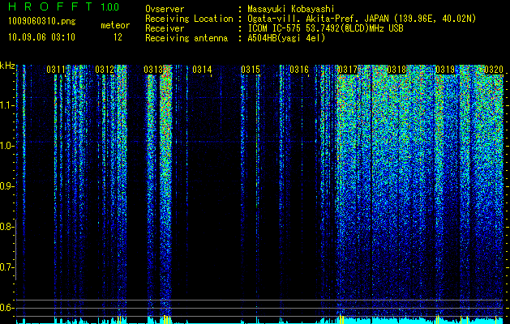Click time marker 0314
The width and height of the screenshot is (510, 324).
[x=202, y=70]
